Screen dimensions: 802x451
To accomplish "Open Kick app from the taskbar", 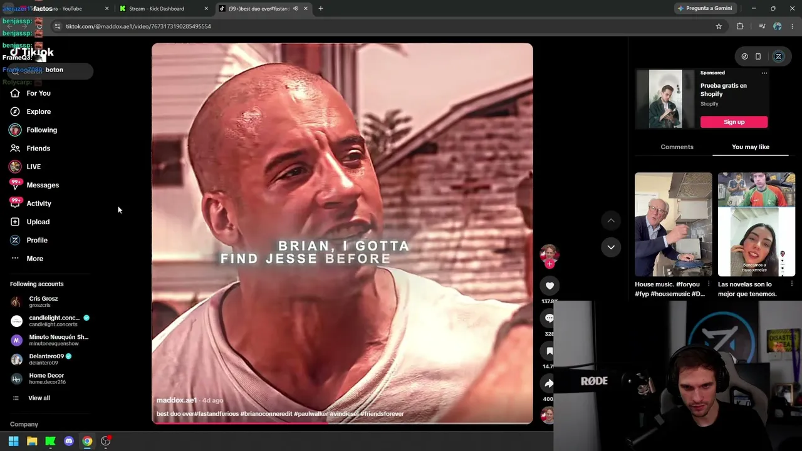I will [x=50, y=441].
